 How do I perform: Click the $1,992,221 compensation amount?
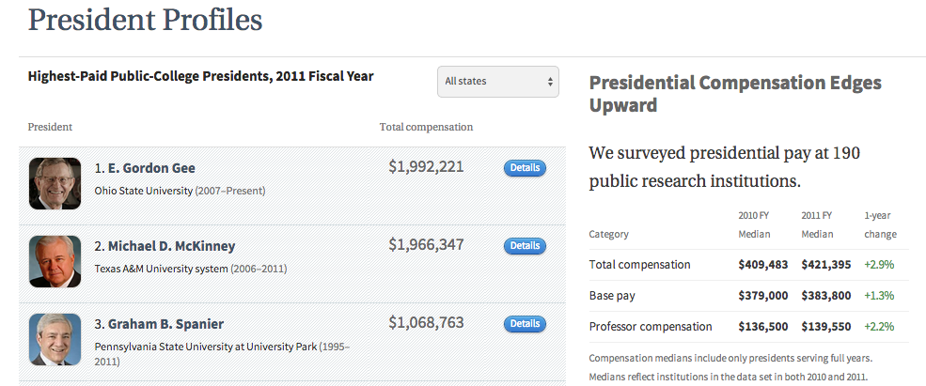tap(426, 167)
